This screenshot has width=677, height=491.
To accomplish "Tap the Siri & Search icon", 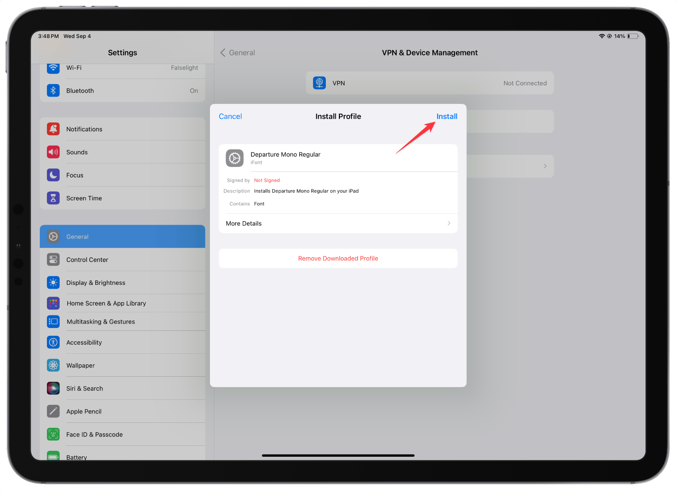I will 53,388.
